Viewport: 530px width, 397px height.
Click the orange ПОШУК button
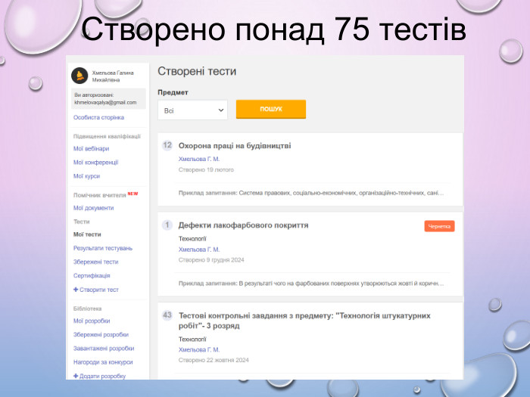(x=271, y=109)
